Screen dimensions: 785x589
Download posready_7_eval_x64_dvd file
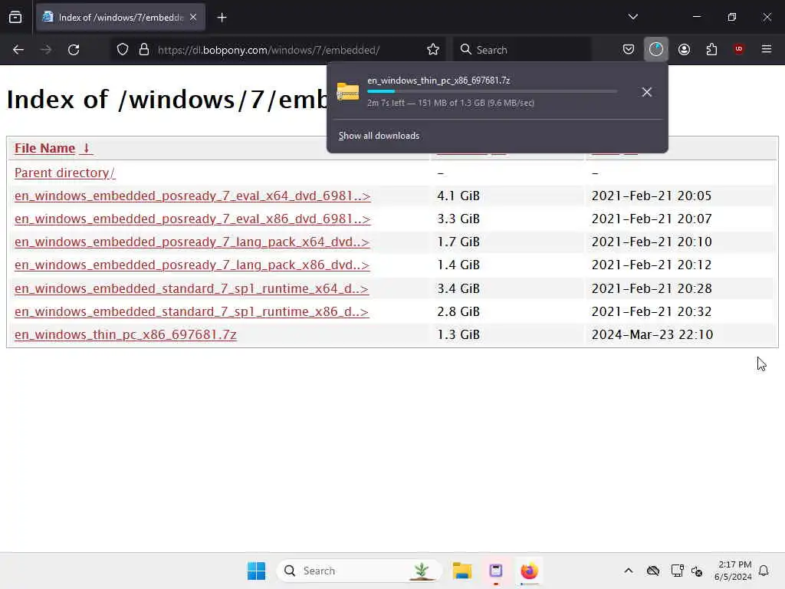(x=192, y=196)
